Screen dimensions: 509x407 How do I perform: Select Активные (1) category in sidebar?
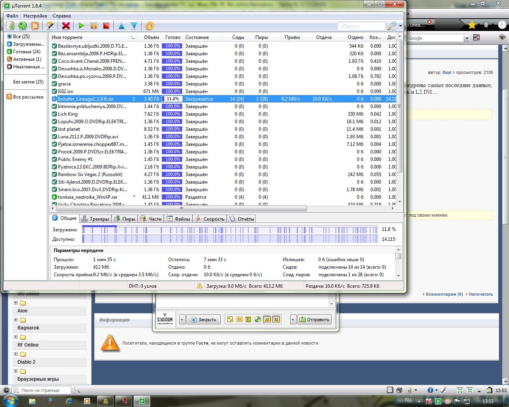(24, 59)
